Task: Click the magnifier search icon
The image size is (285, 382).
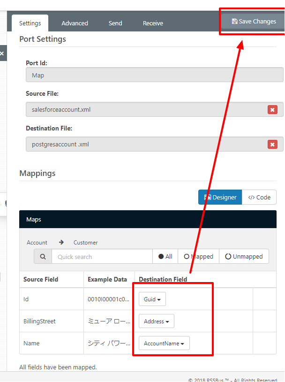Action: 43,256
